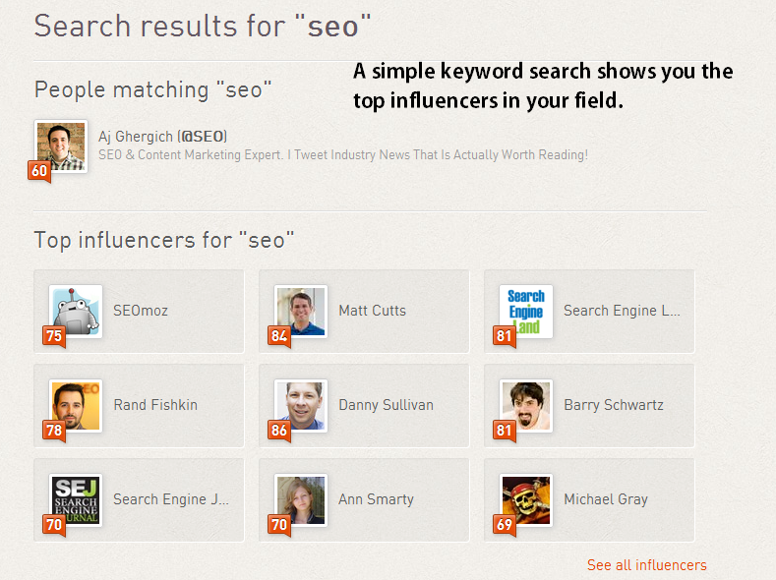Click Matt Cutts profile photo
776x580 pixels.
click(x=301, y=310)
